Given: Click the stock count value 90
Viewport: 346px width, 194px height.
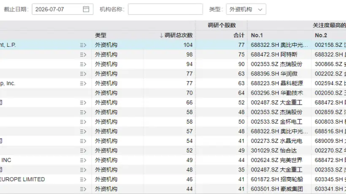Looking at the screenshot, I should pos(241,64).
